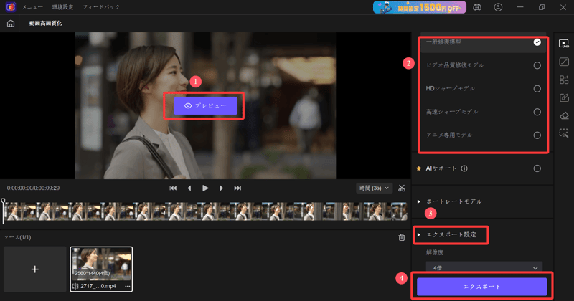Click the Discord icon in title bar
This screenshot has height=301, width=574.
click(476, 7)
